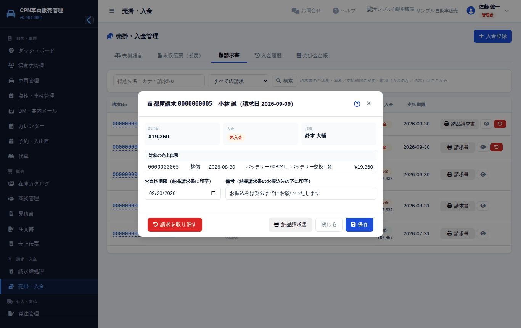Screen dimensions: 521x328
Task: Switch to the 売掛残高 tab
Action: click(x=129, y=56)
